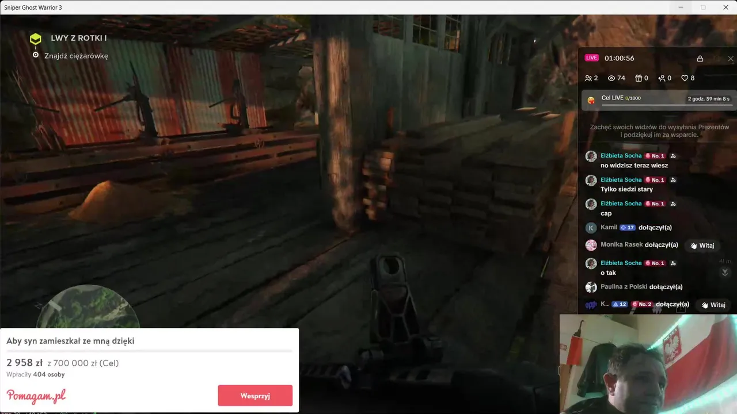Click the blue level 12 badge
Viewport: 737px width, 414px height.
(x=620, y=304)
